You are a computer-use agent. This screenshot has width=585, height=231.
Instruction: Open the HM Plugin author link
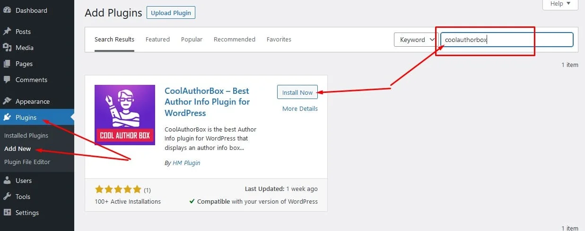pyautogui.click(x=186, y=163)
